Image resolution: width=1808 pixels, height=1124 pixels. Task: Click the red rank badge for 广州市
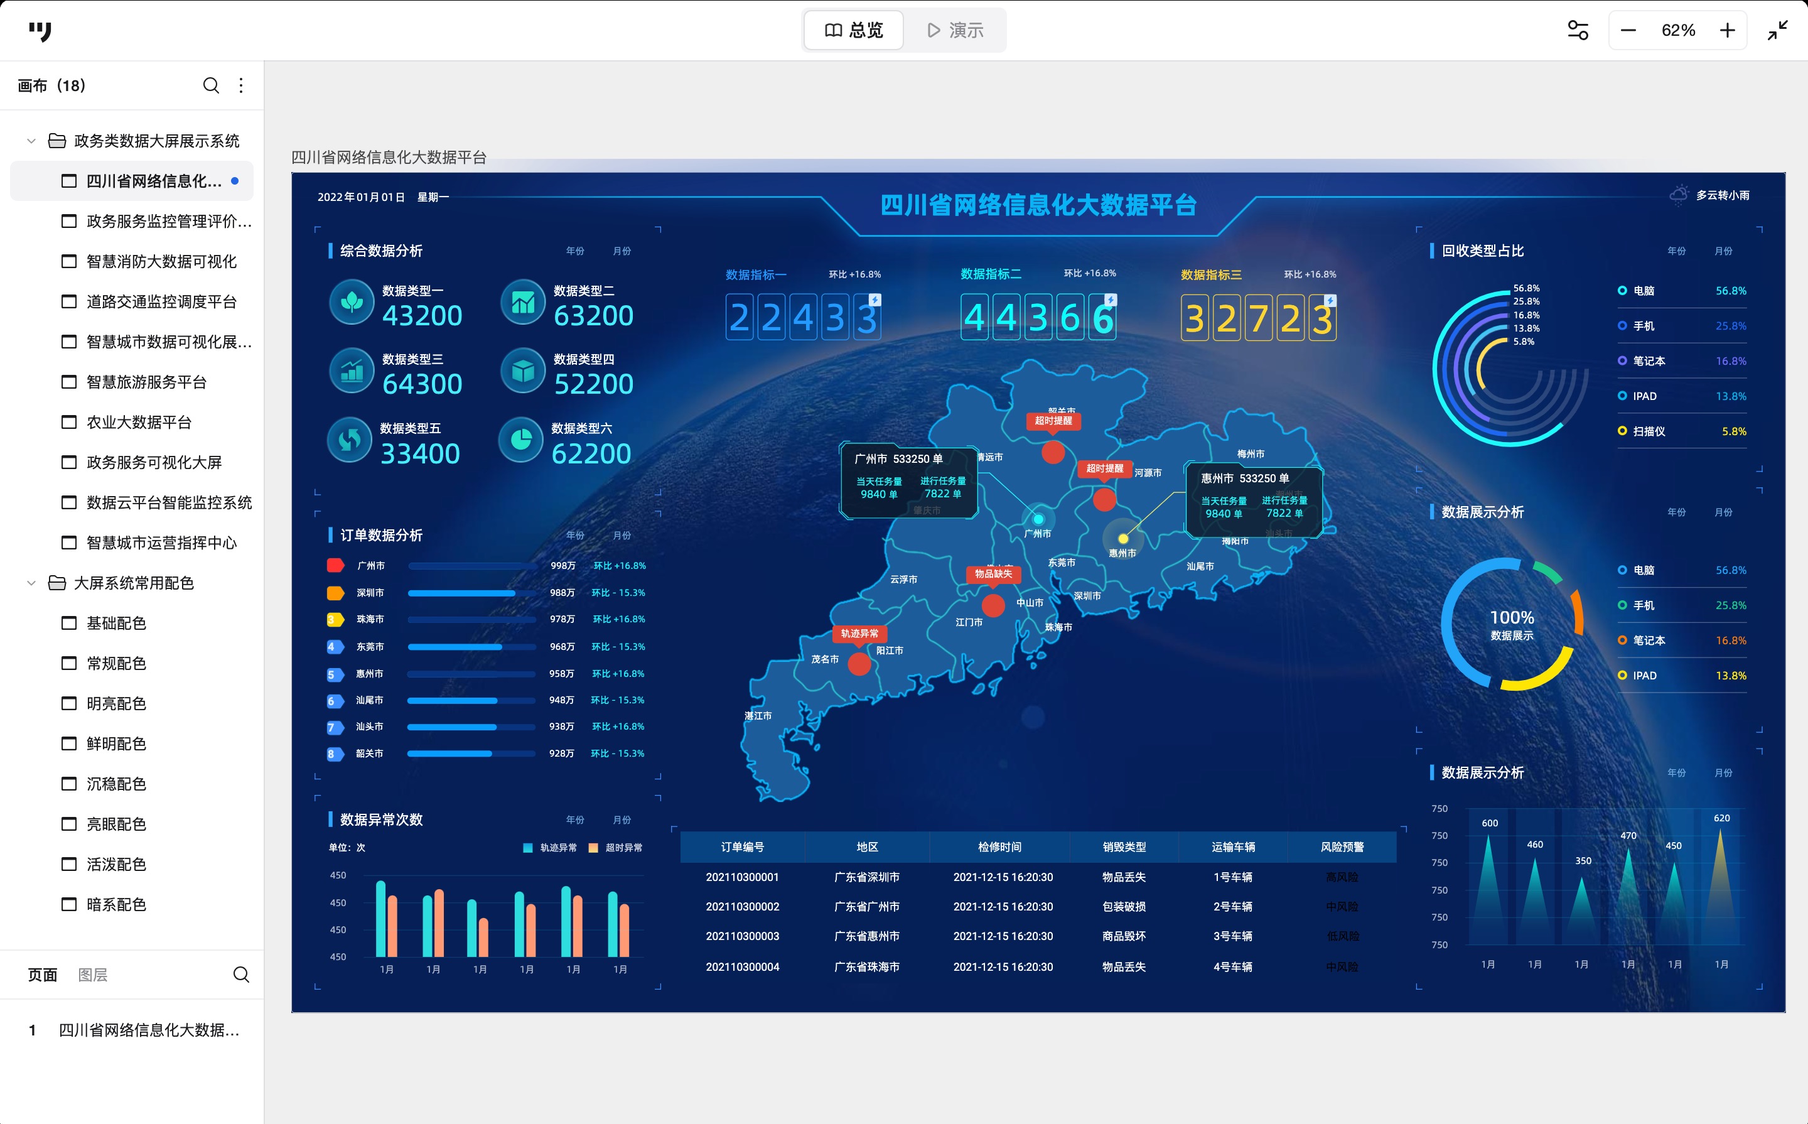pyautogui.click(x=335, y=566)
